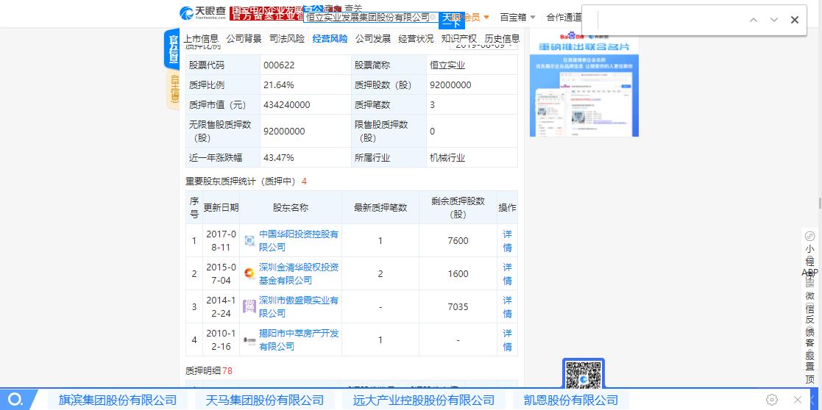Open the 天眼查 logo home link

(203, 13)
